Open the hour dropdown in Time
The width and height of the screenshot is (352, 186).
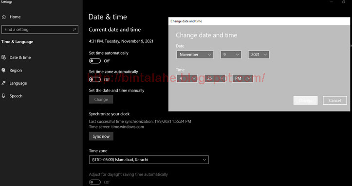pyautogui.click(x=187, y=78)
